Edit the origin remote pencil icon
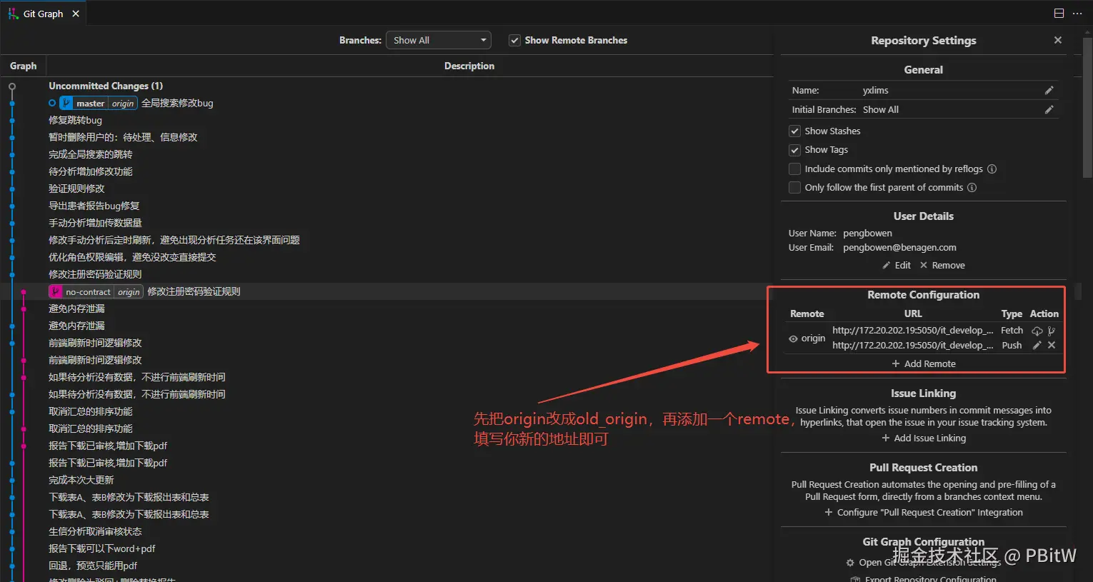The image size is (1093, 582). (1037, 346)
